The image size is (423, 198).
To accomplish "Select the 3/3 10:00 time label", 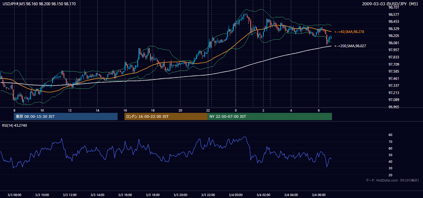I will [x=42, y=195].
